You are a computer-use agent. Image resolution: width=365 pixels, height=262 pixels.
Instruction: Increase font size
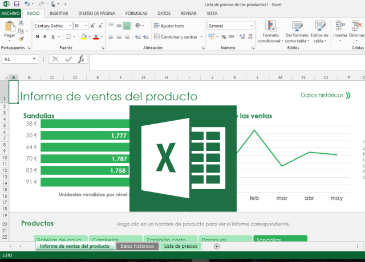pyautogui.click(x=92, y=26)
